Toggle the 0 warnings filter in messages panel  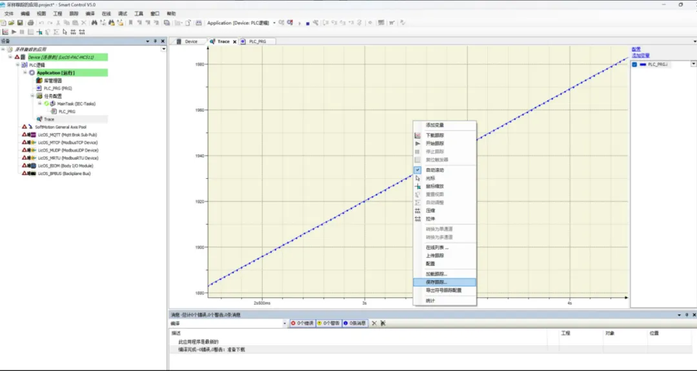coord(328,323)
